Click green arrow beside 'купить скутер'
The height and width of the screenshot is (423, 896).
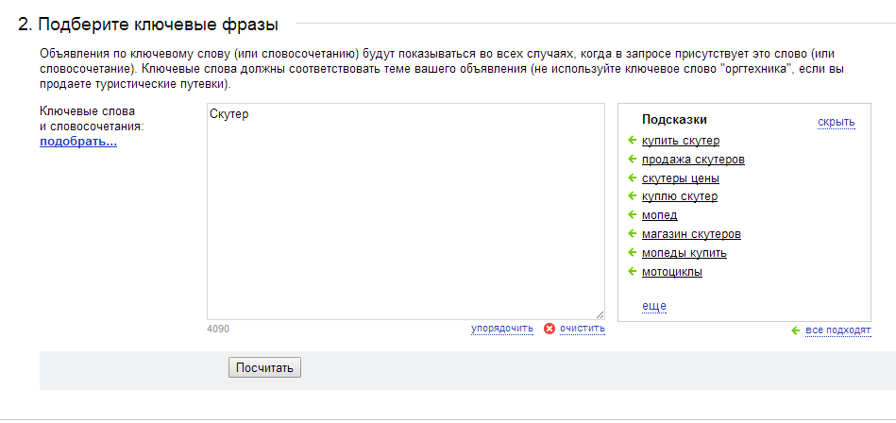click(x=632, y=140)
